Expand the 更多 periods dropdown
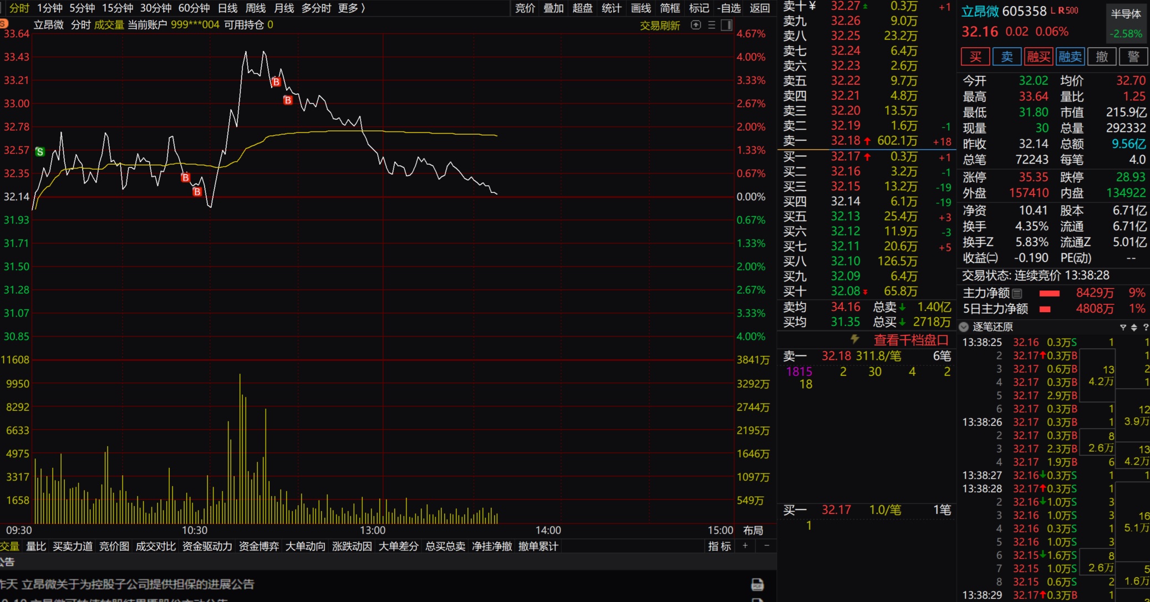 pos(352,8)
